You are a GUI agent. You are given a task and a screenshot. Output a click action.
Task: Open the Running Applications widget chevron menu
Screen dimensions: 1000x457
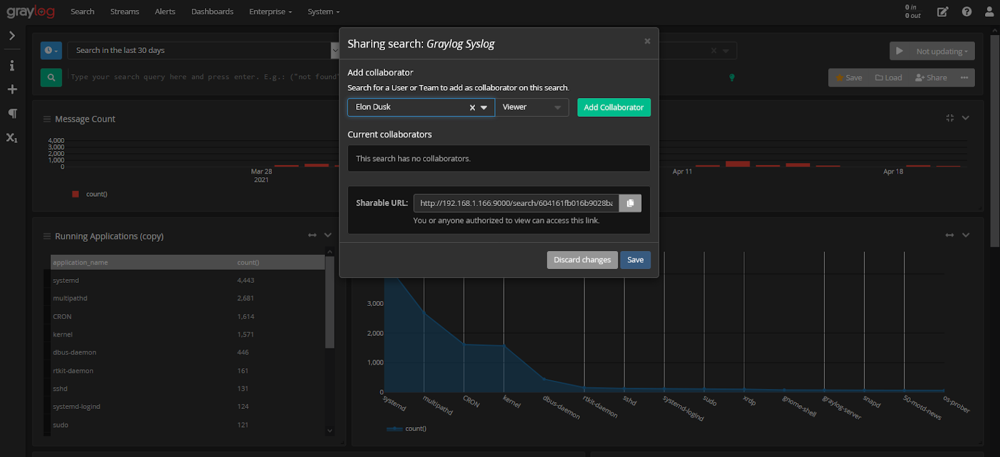(327, 235)
